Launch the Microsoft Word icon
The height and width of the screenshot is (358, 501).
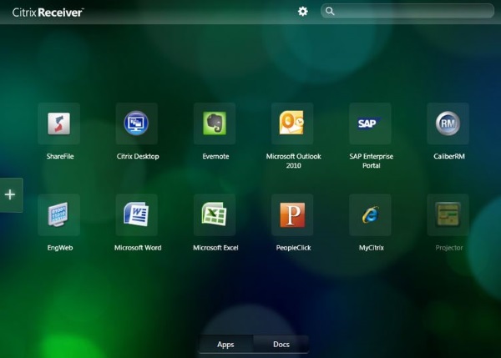click(x=136, y=214)
